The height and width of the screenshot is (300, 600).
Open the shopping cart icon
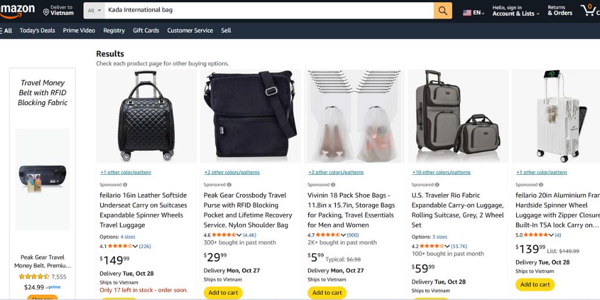point(588,10)
